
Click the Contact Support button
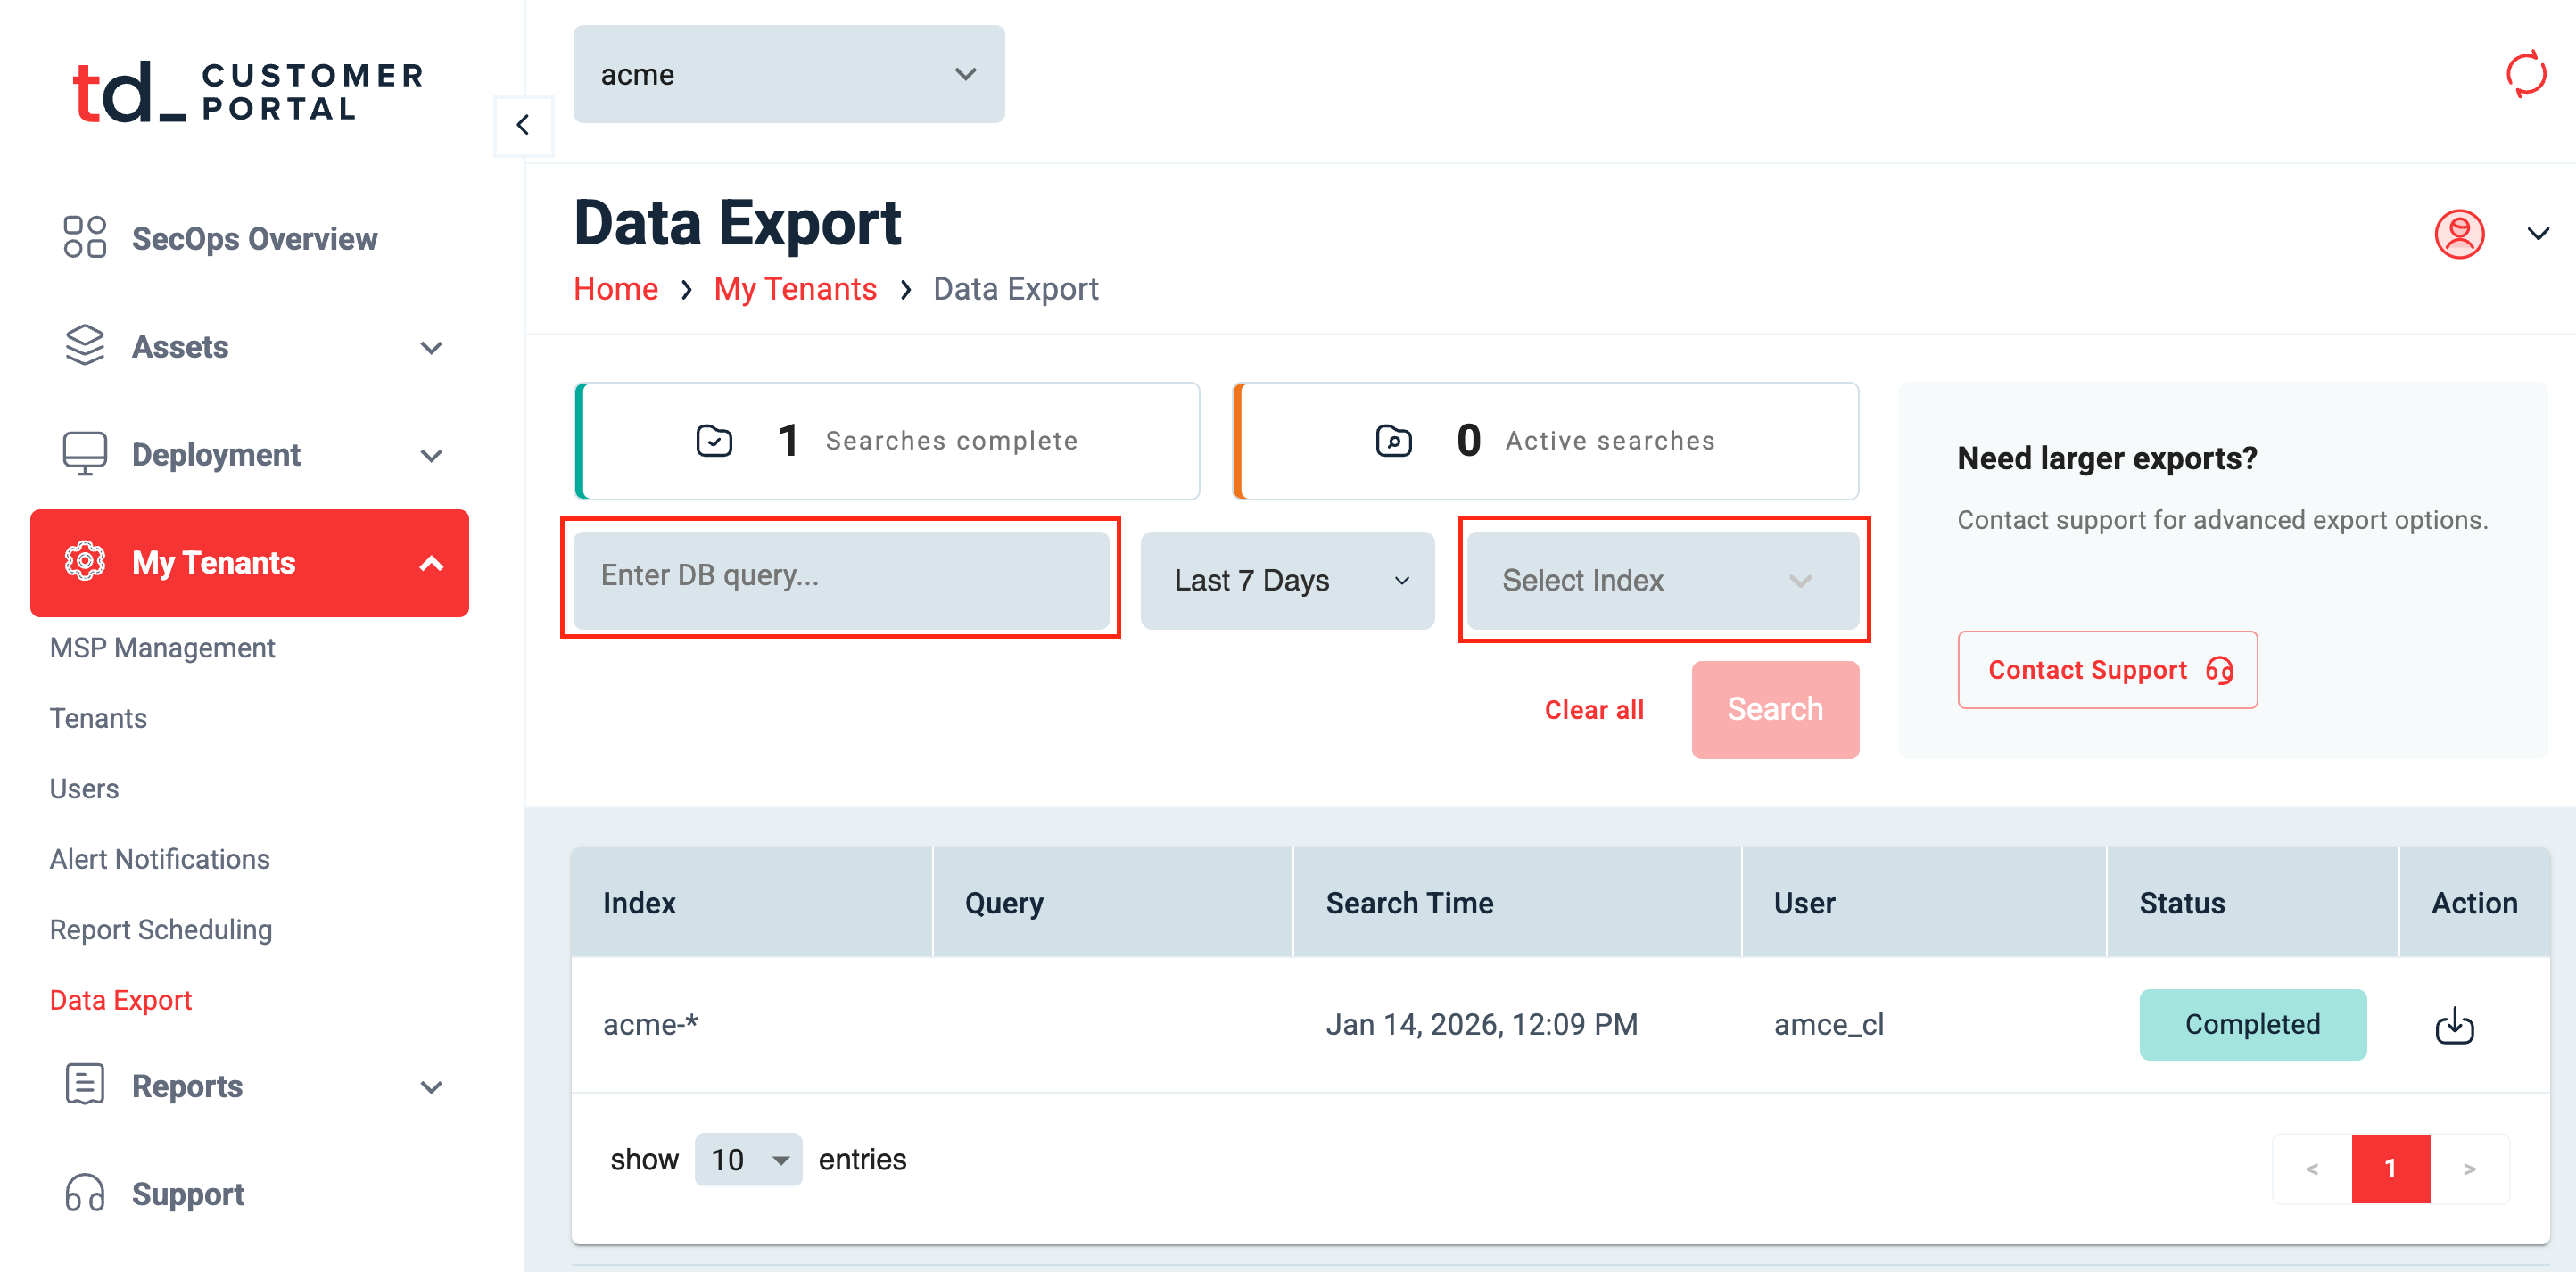2106,670
